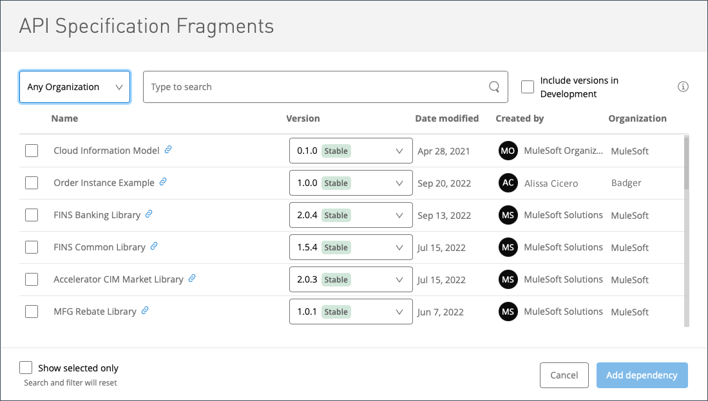Open link icon next to Accelerator CIM Market Library
The image size is (708, 401).
tap(192, 278)
